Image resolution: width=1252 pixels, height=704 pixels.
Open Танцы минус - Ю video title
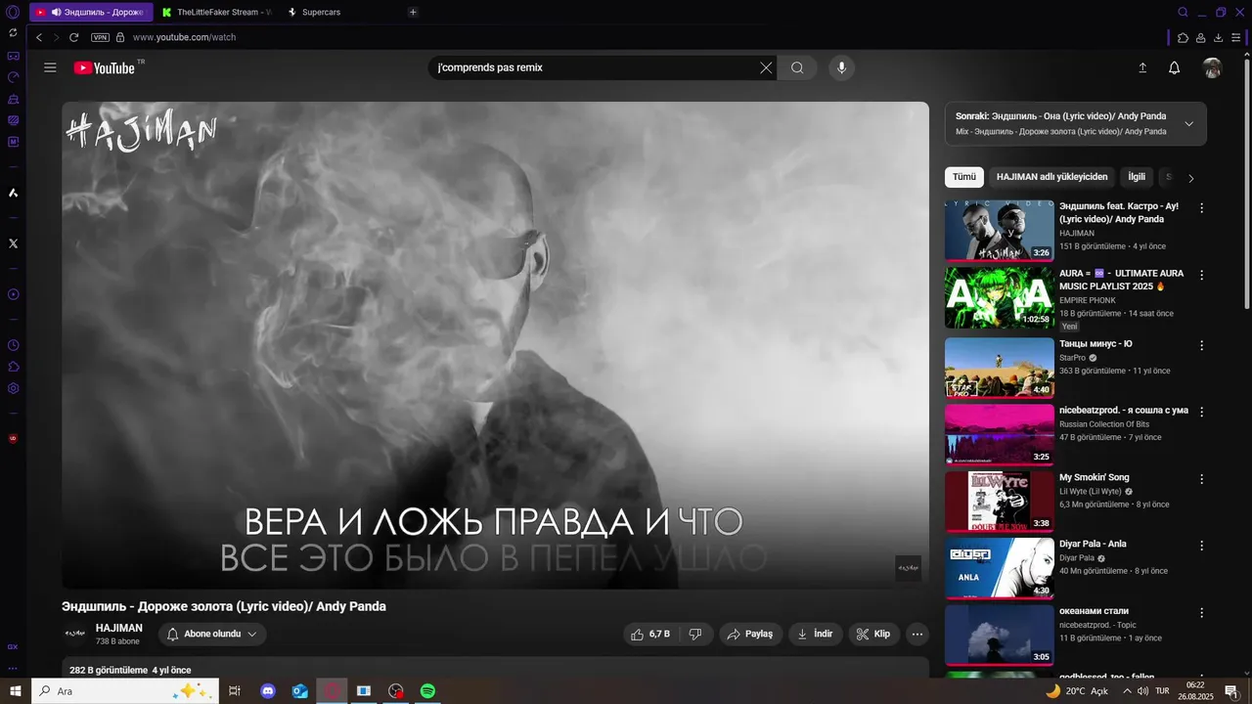[x=1095, y=344]
